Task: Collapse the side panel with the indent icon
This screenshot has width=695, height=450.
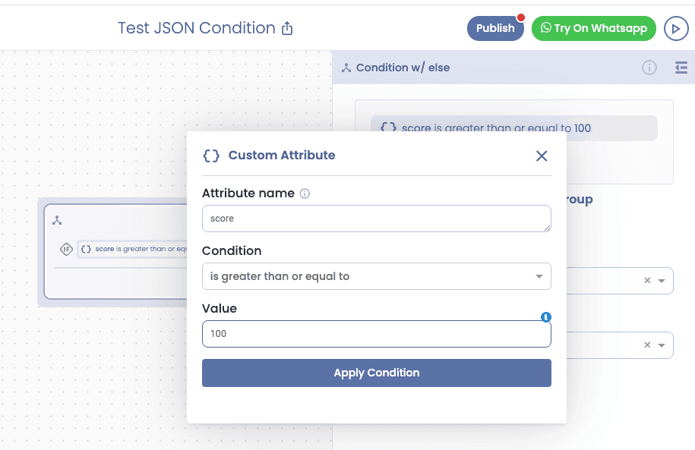Action: (x=681, y=68)
